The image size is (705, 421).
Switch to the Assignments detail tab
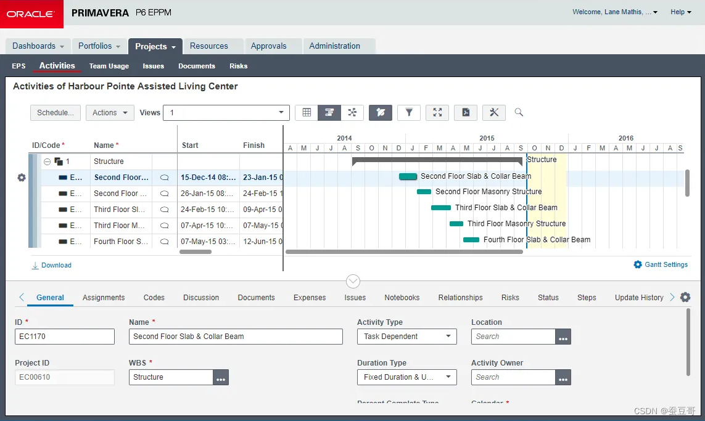pos(104,298)
